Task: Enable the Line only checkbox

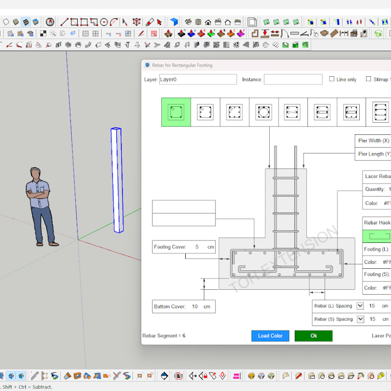Action: (332, 79)
